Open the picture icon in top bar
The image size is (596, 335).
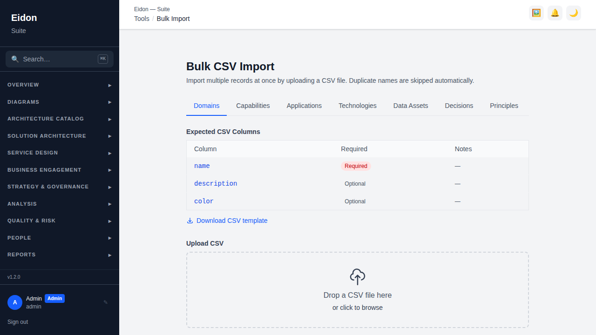point(536,13)
